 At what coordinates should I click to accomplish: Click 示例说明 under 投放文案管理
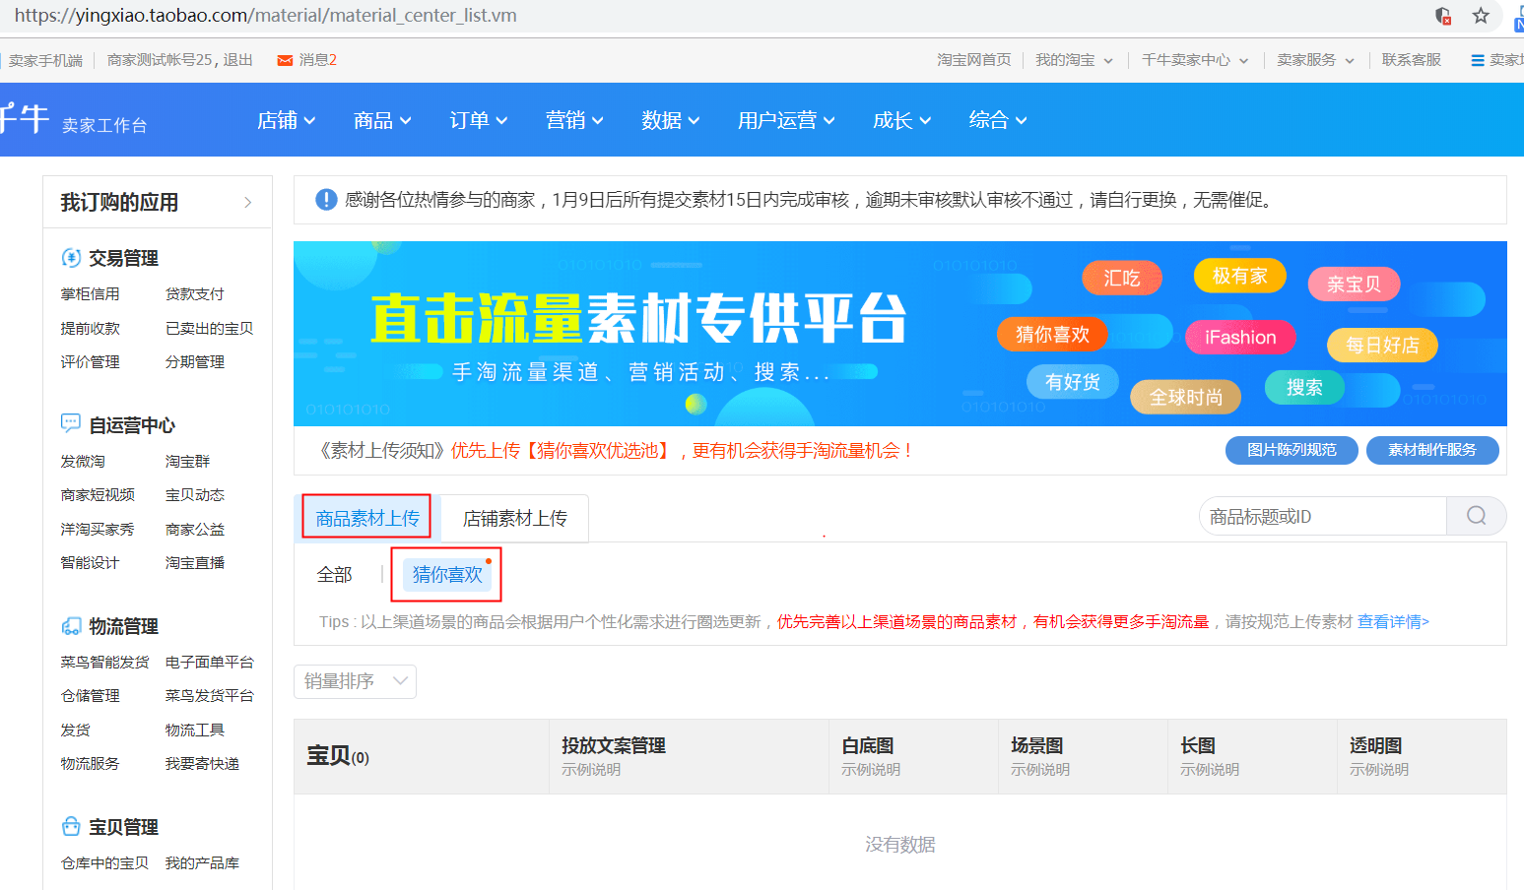591,770
